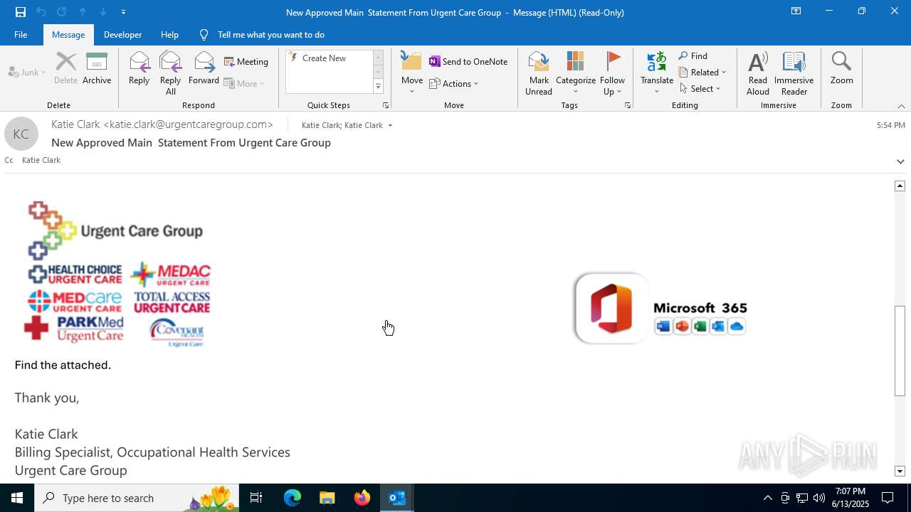This screenshot has width=911, height=512.
Task: Open the More respond options dropdown
Action: (244, 83)
